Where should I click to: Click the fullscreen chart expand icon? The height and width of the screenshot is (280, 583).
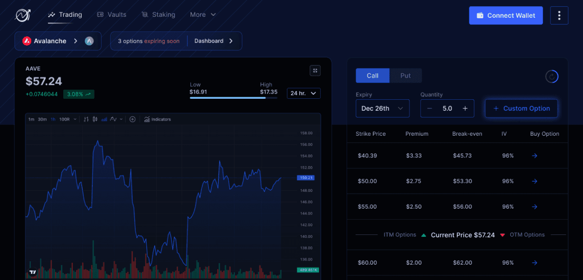pos(315,70)
